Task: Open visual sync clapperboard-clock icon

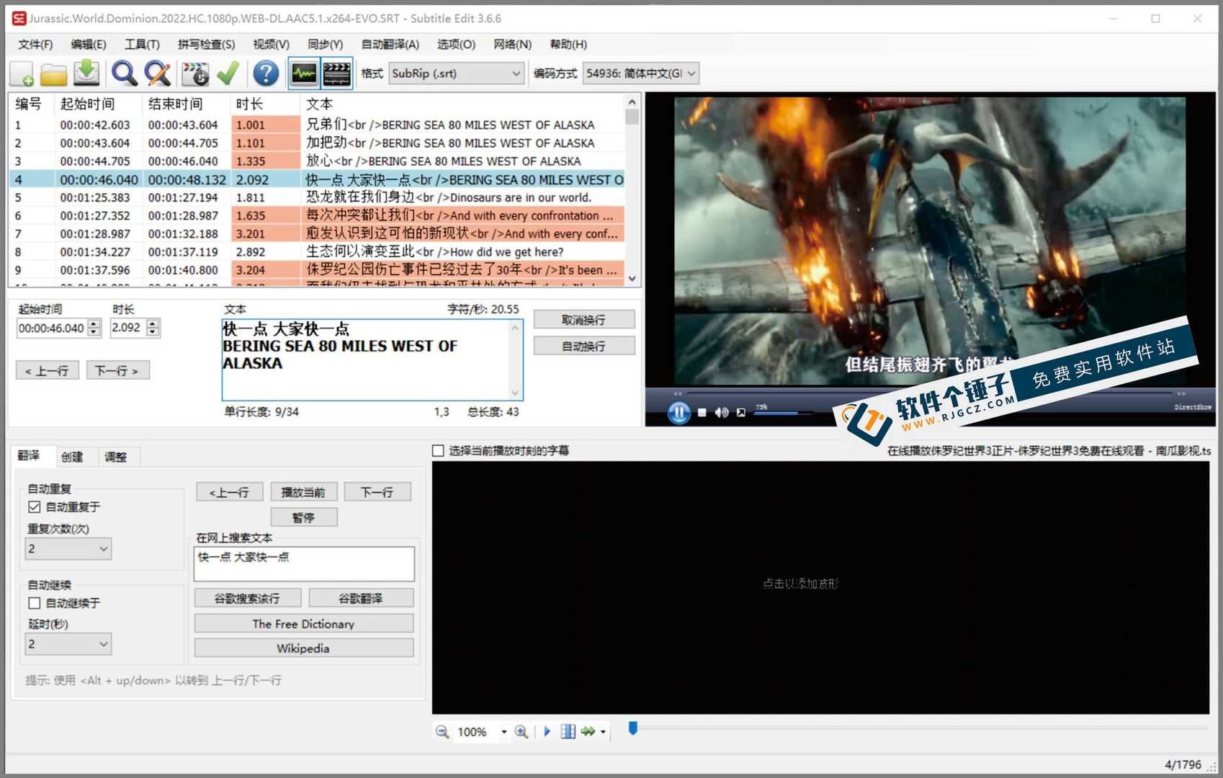Action: 194,73
